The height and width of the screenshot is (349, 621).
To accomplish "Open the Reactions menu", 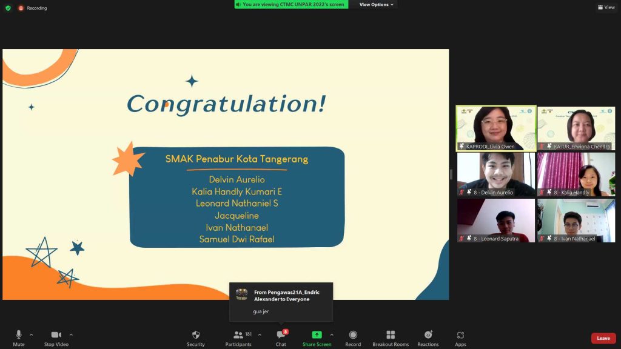I will [x=428, y=337].
